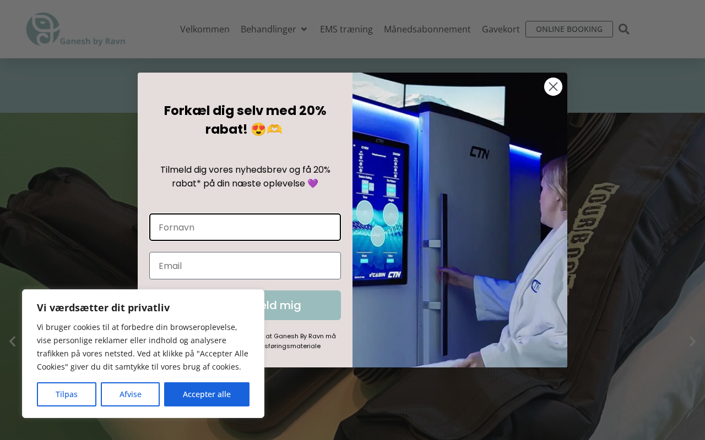Select Tilpas in the cookie banner
The height and width of the screenshot is (440, 705).
[67, 394]
